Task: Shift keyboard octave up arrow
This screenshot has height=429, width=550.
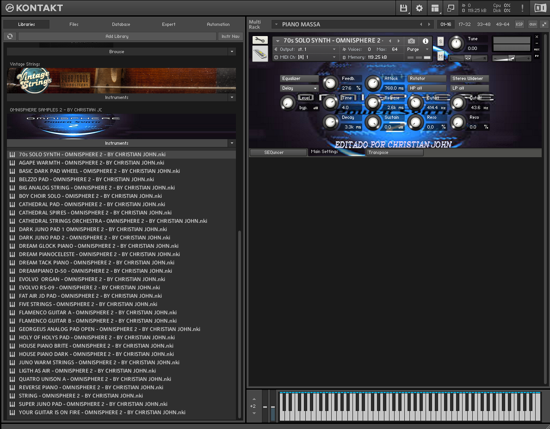Action: pos(254,399)
